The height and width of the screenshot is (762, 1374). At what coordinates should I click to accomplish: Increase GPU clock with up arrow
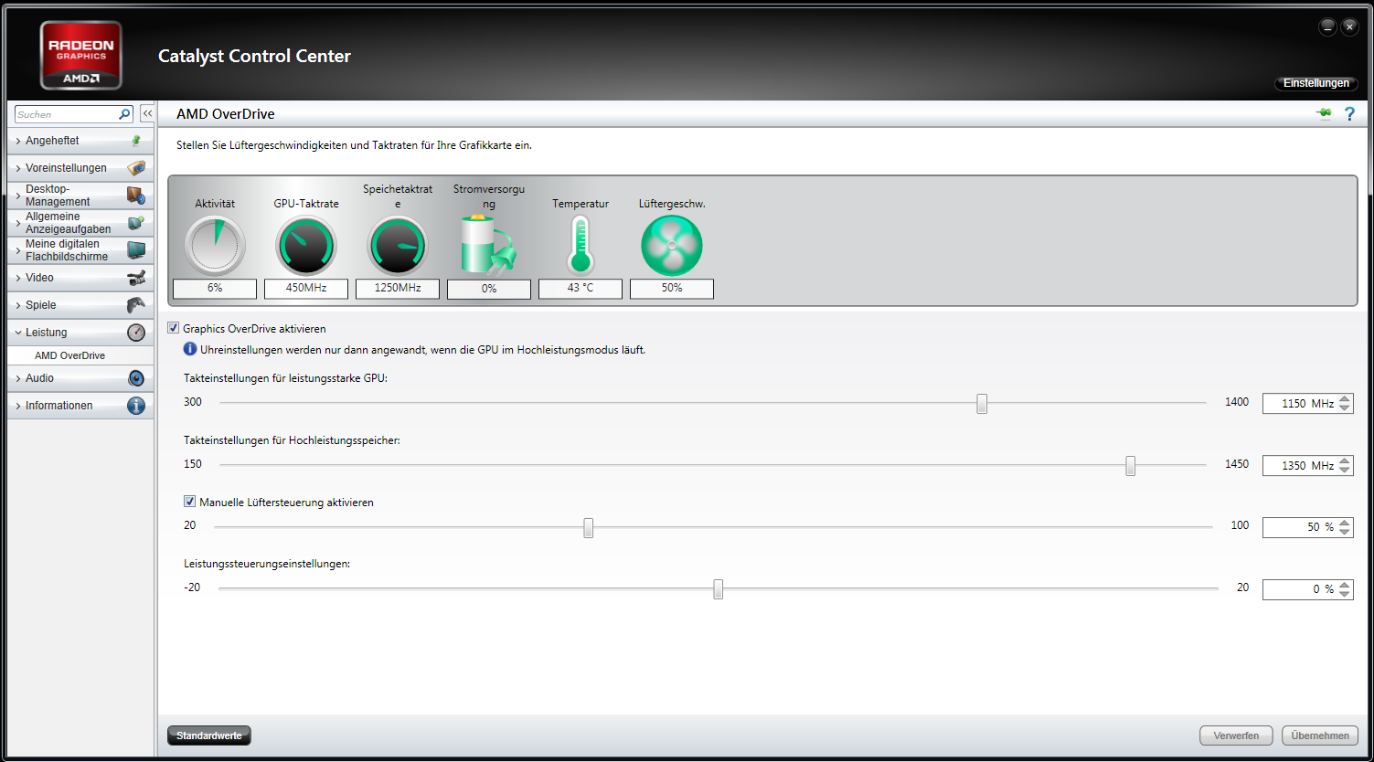click(x=1344, y=398)
